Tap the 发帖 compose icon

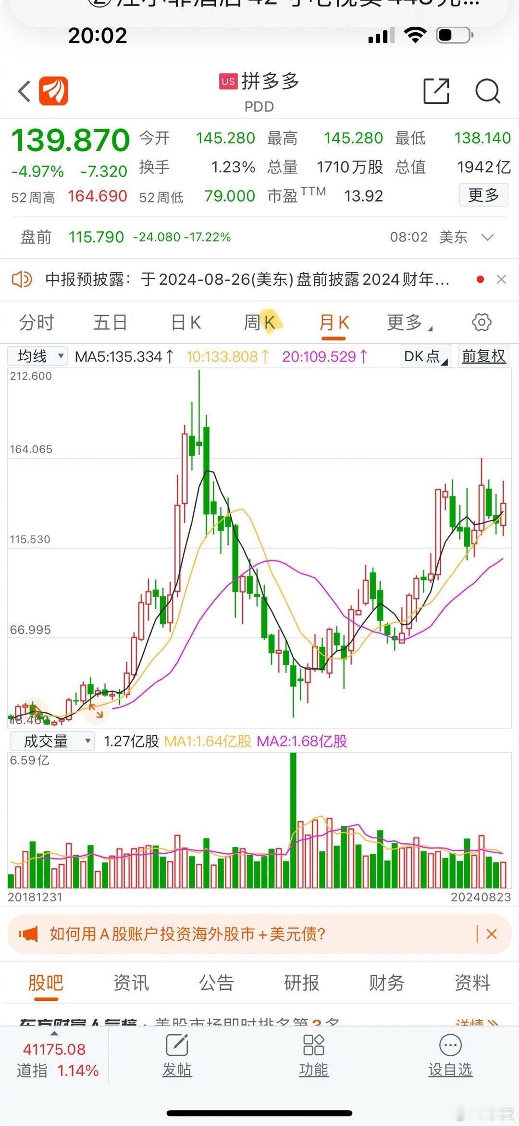point(177,1045)
